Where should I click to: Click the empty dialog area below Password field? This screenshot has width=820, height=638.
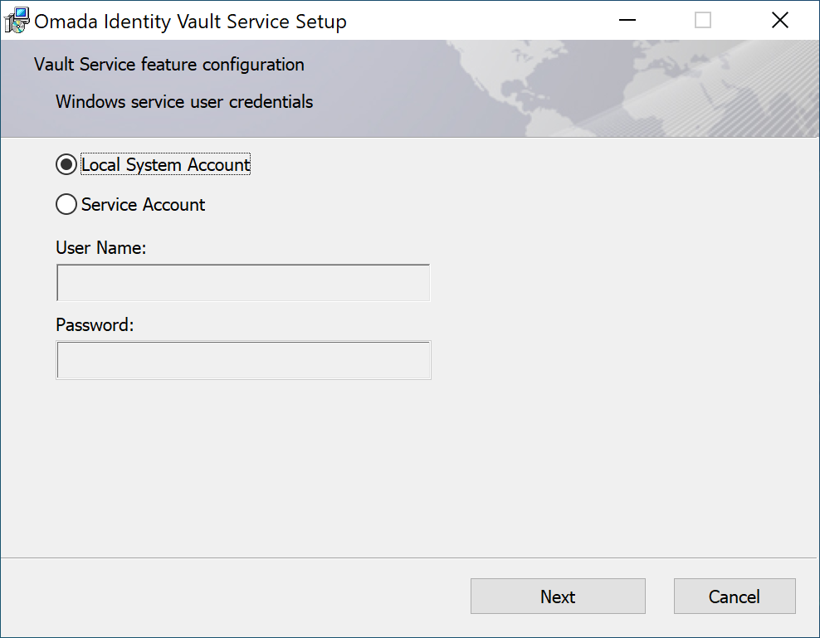[x=409, y=468]
